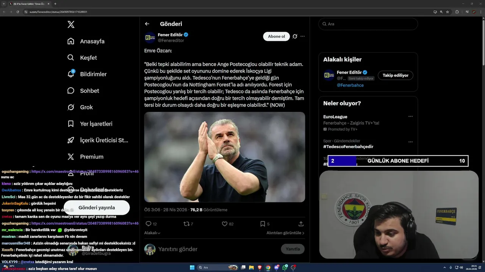The width and height of the screenshot is (485, 272).
Task: Close the X Fener Editör browser tab
Action: pyautogui.click(x=48, y=4)
